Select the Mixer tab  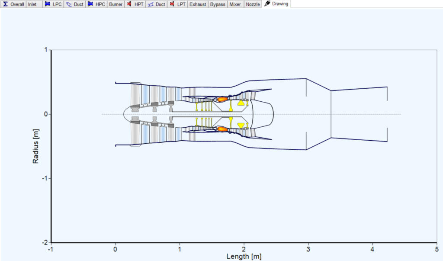(235, 4)
